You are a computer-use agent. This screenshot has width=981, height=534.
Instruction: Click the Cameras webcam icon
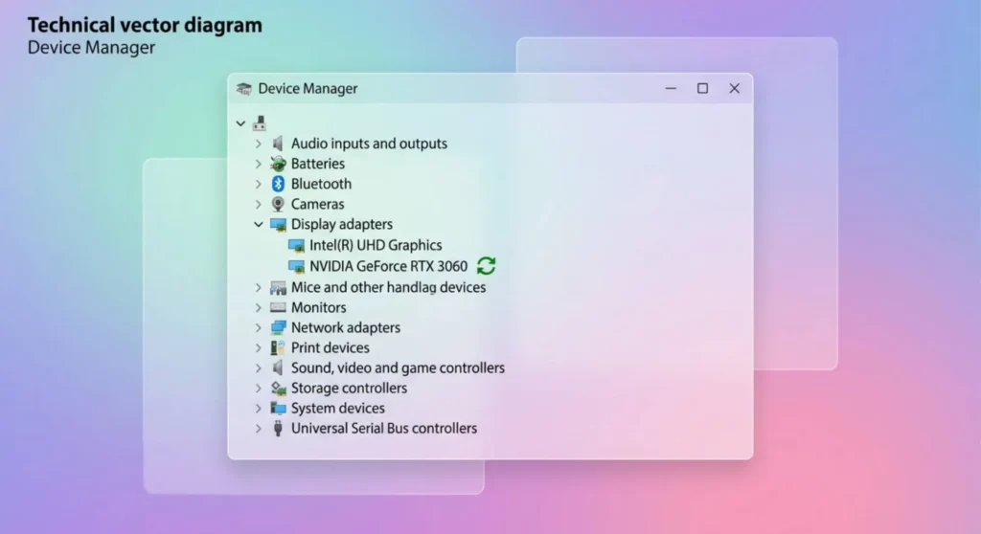tap(278, 204)
